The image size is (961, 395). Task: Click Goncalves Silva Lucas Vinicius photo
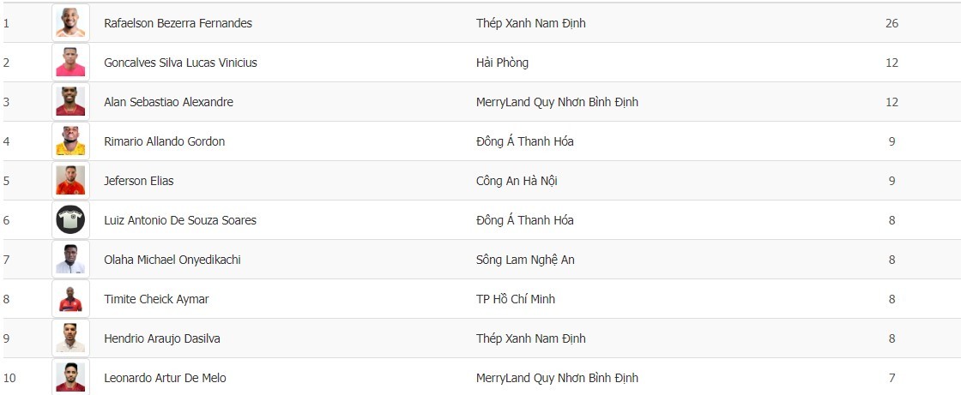pyautogui.click(x=70, y=63)
